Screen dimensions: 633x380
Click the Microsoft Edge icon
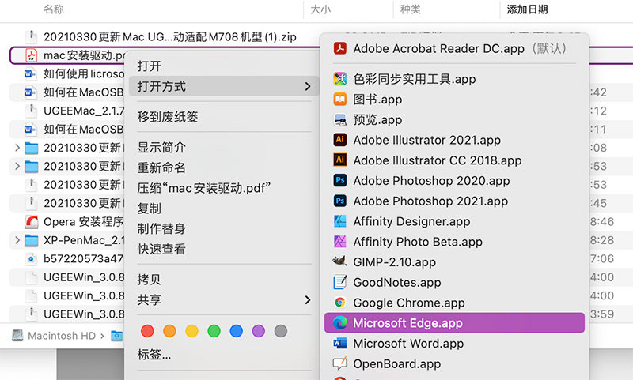[340, 323]
